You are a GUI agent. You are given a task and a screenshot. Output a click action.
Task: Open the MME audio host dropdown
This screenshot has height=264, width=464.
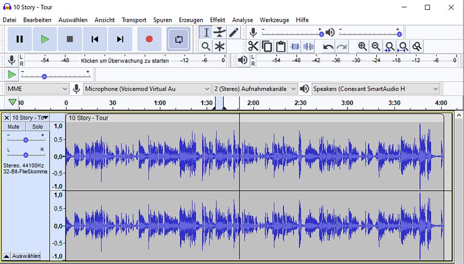(37, 89)
